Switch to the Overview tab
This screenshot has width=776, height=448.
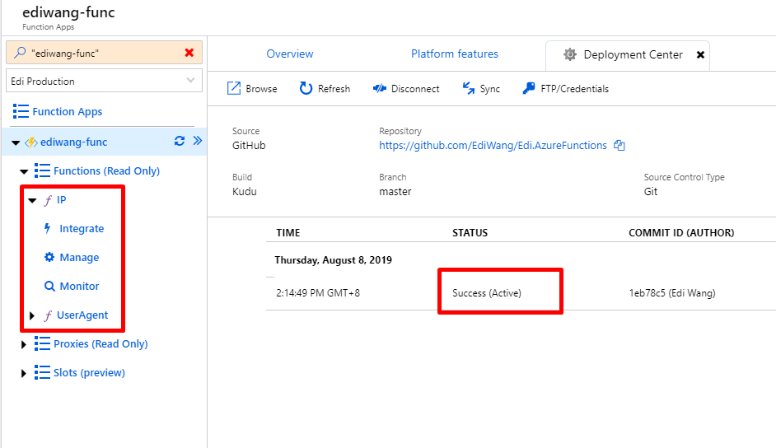pyautogui.click(x=289, y=54)
